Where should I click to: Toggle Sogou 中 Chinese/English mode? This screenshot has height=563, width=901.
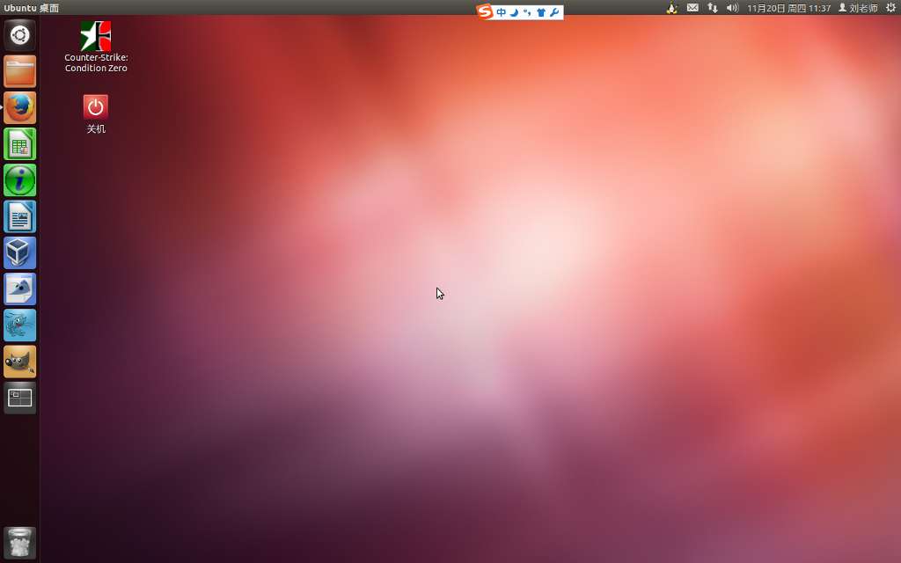(x=502, y=12)
